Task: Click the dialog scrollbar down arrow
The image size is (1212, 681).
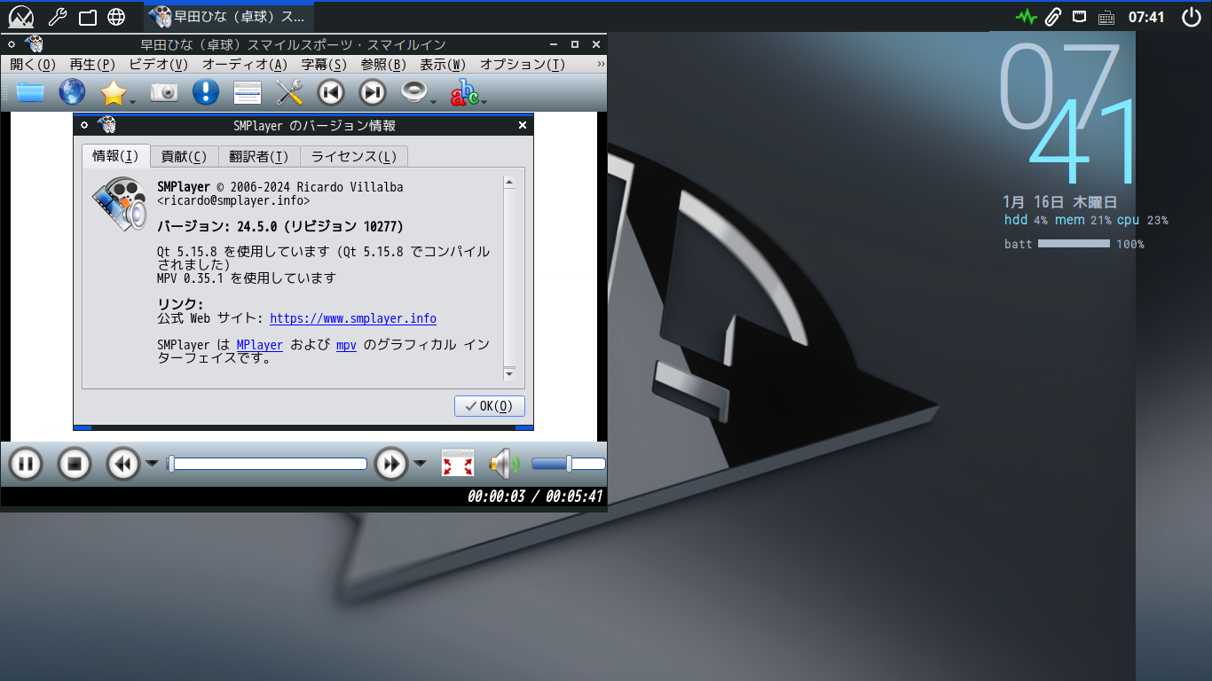Action: 509,374
